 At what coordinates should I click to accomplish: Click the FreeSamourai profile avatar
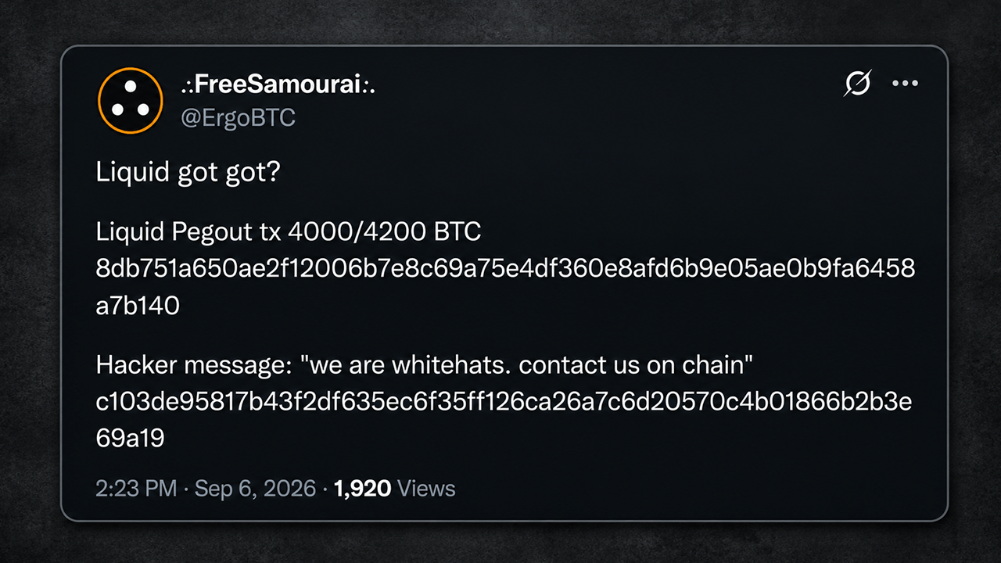[x=130, y=100]
